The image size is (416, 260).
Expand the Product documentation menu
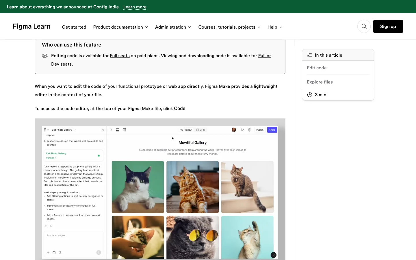[120, 27]
